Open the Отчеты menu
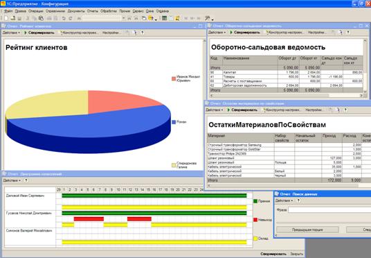 coord(92,11)
